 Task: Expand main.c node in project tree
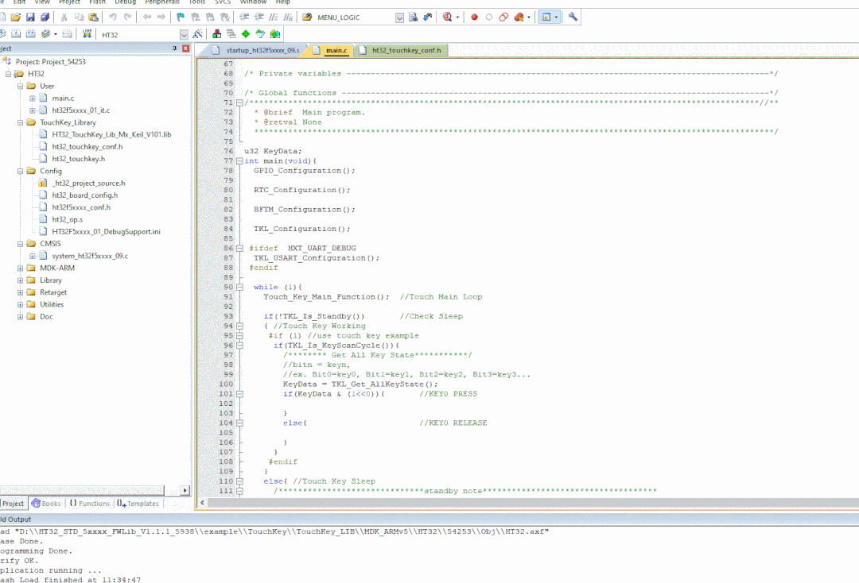pyautogui.click(x=33, y=98)
